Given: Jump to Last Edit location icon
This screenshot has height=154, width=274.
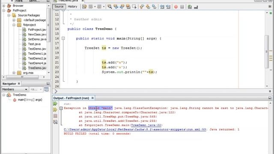Looking at the screenshot, I should pyautogui.click(x=84, y=7).
